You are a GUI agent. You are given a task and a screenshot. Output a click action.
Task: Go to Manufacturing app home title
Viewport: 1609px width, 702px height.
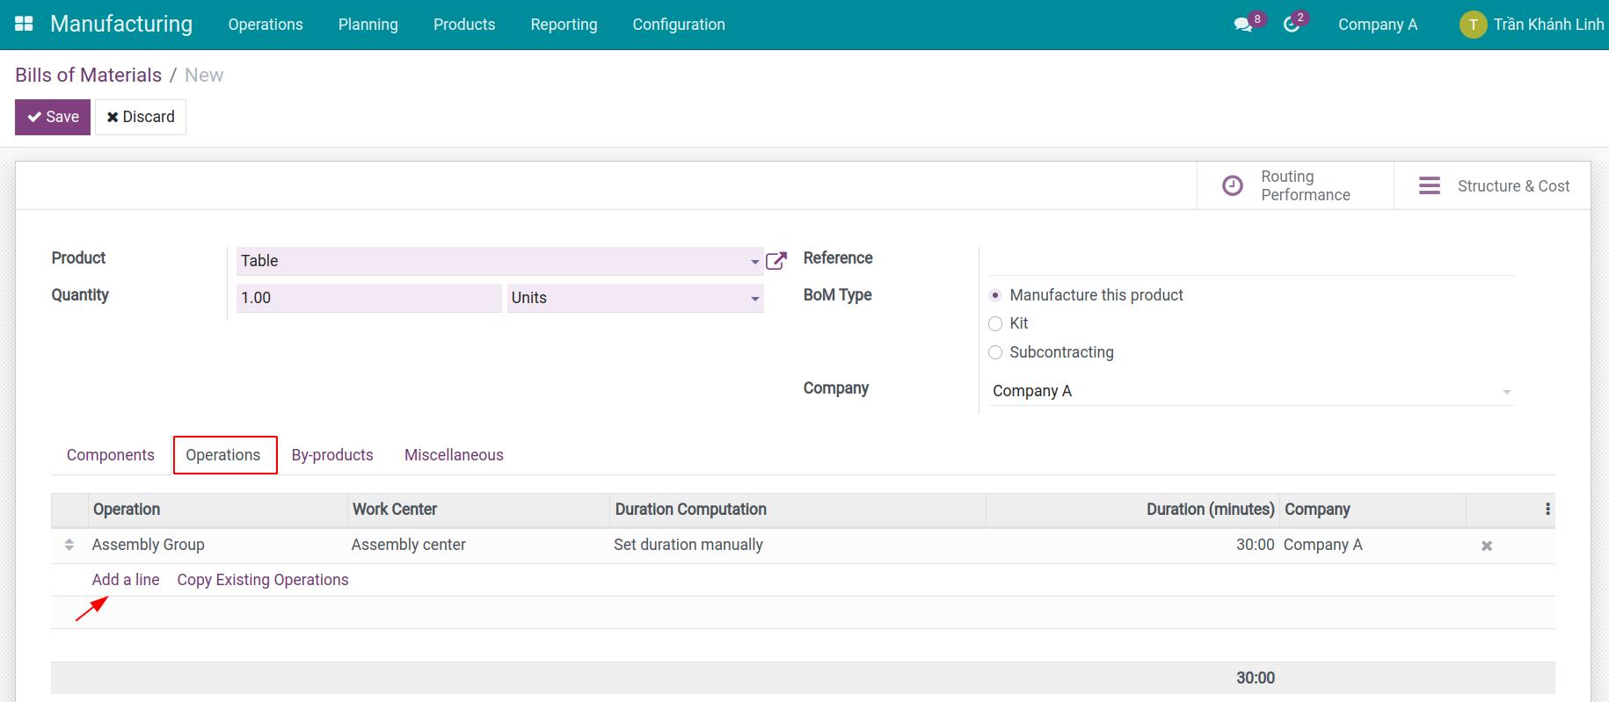121,24
